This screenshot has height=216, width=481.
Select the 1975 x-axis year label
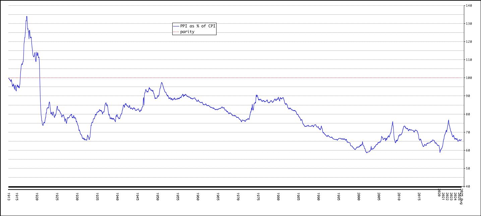point(258,196)
